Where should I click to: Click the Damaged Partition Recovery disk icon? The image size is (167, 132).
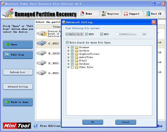point(8,13)
